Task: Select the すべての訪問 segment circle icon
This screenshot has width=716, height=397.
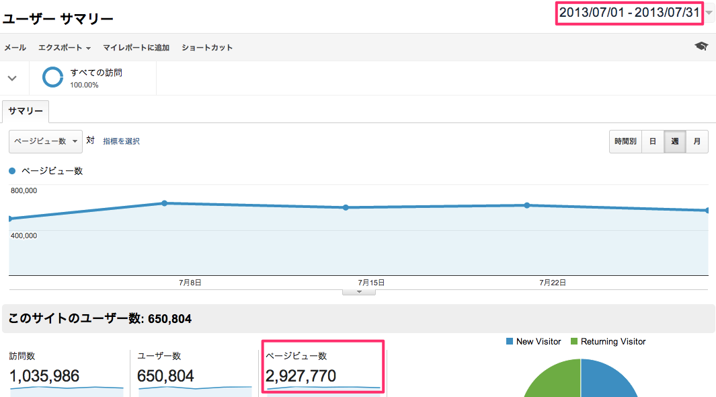Action: pyautogui.click(x=52, y=77)
